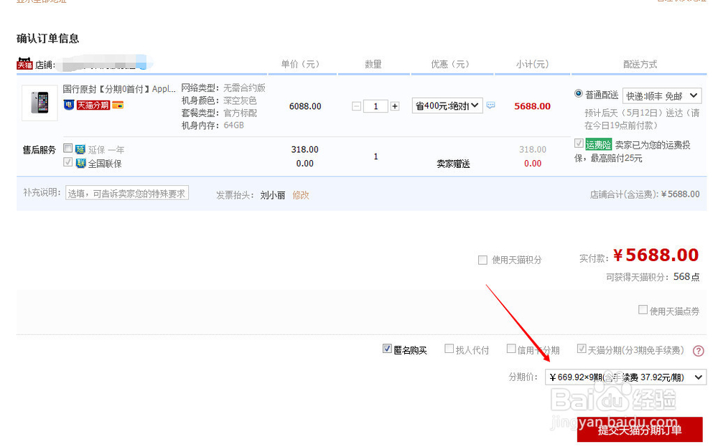
Task: Click the green 运费险 label
Action: pyautogui.click(x=599, y=145)
